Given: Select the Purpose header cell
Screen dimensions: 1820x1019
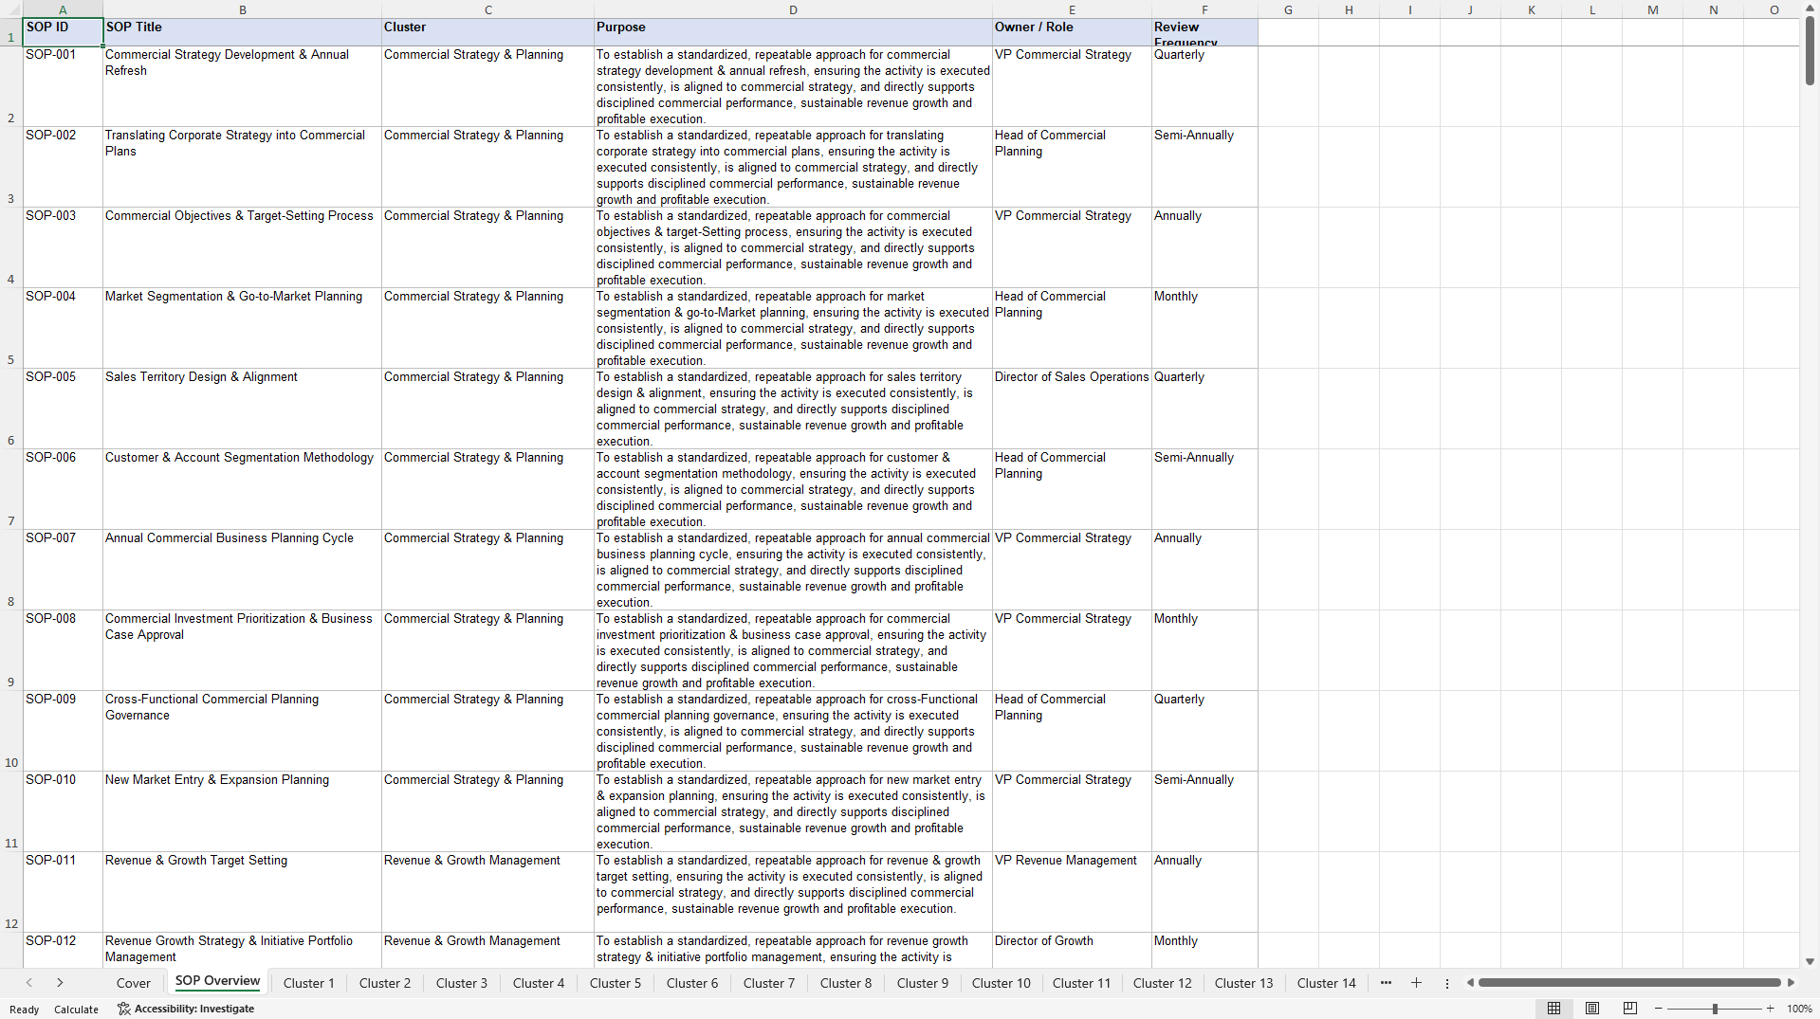Looking at the screenshot, I should (793, 32).
